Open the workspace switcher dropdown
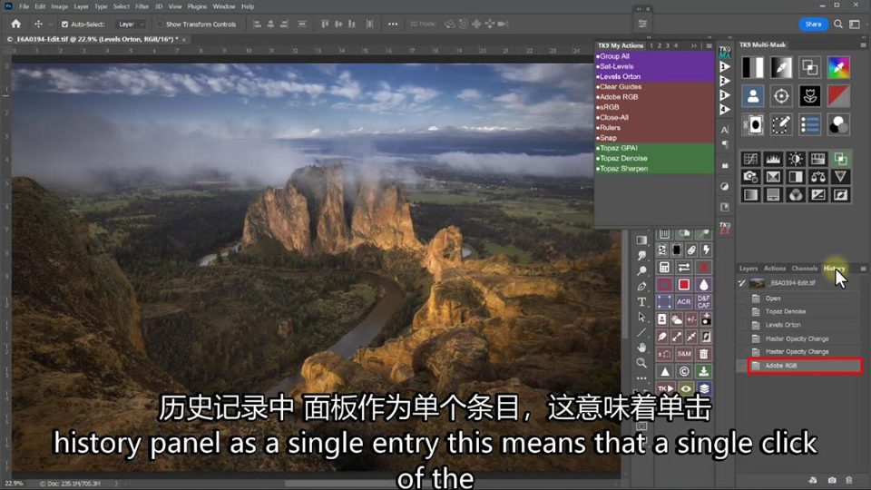 coord(855,24)
